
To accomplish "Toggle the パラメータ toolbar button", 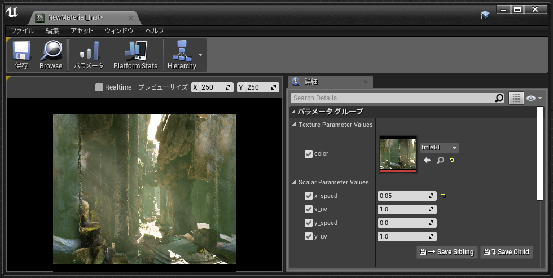I will (89, 55).
